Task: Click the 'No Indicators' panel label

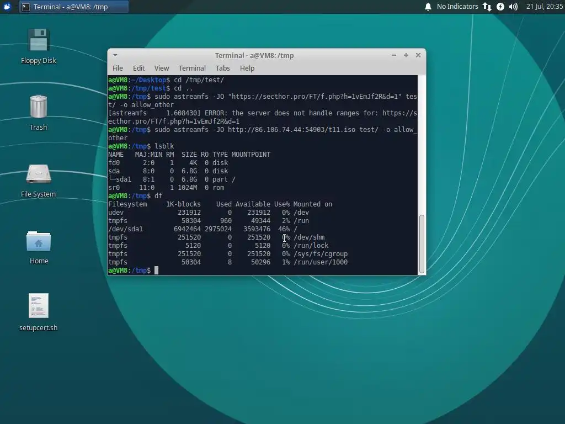Action: click(x=457, y=7)
